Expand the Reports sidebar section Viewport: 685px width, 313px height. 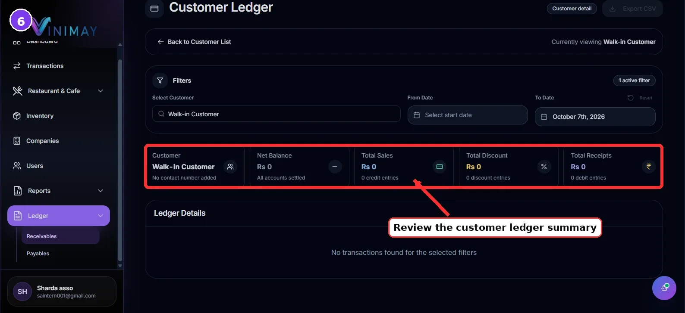click(x=59, y=191)
